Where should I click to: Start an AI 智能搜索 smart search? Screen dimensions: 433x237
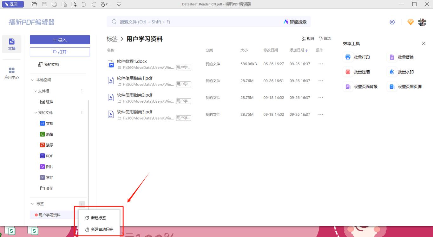pos(295,22)
